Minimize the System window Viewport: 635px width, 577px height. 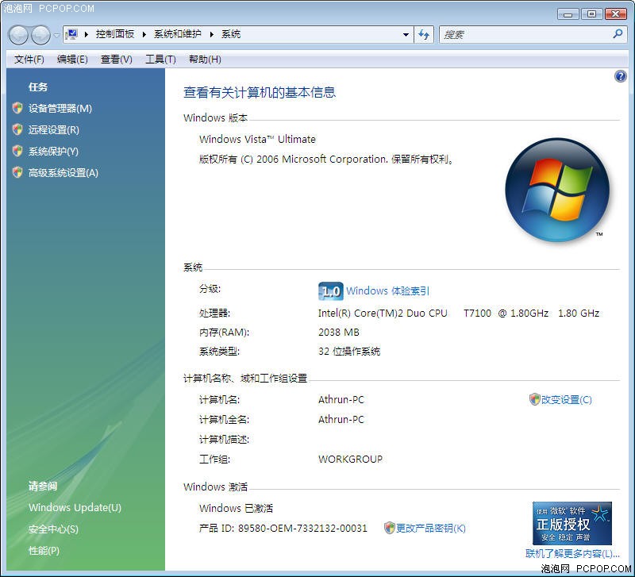coord(568,14)
